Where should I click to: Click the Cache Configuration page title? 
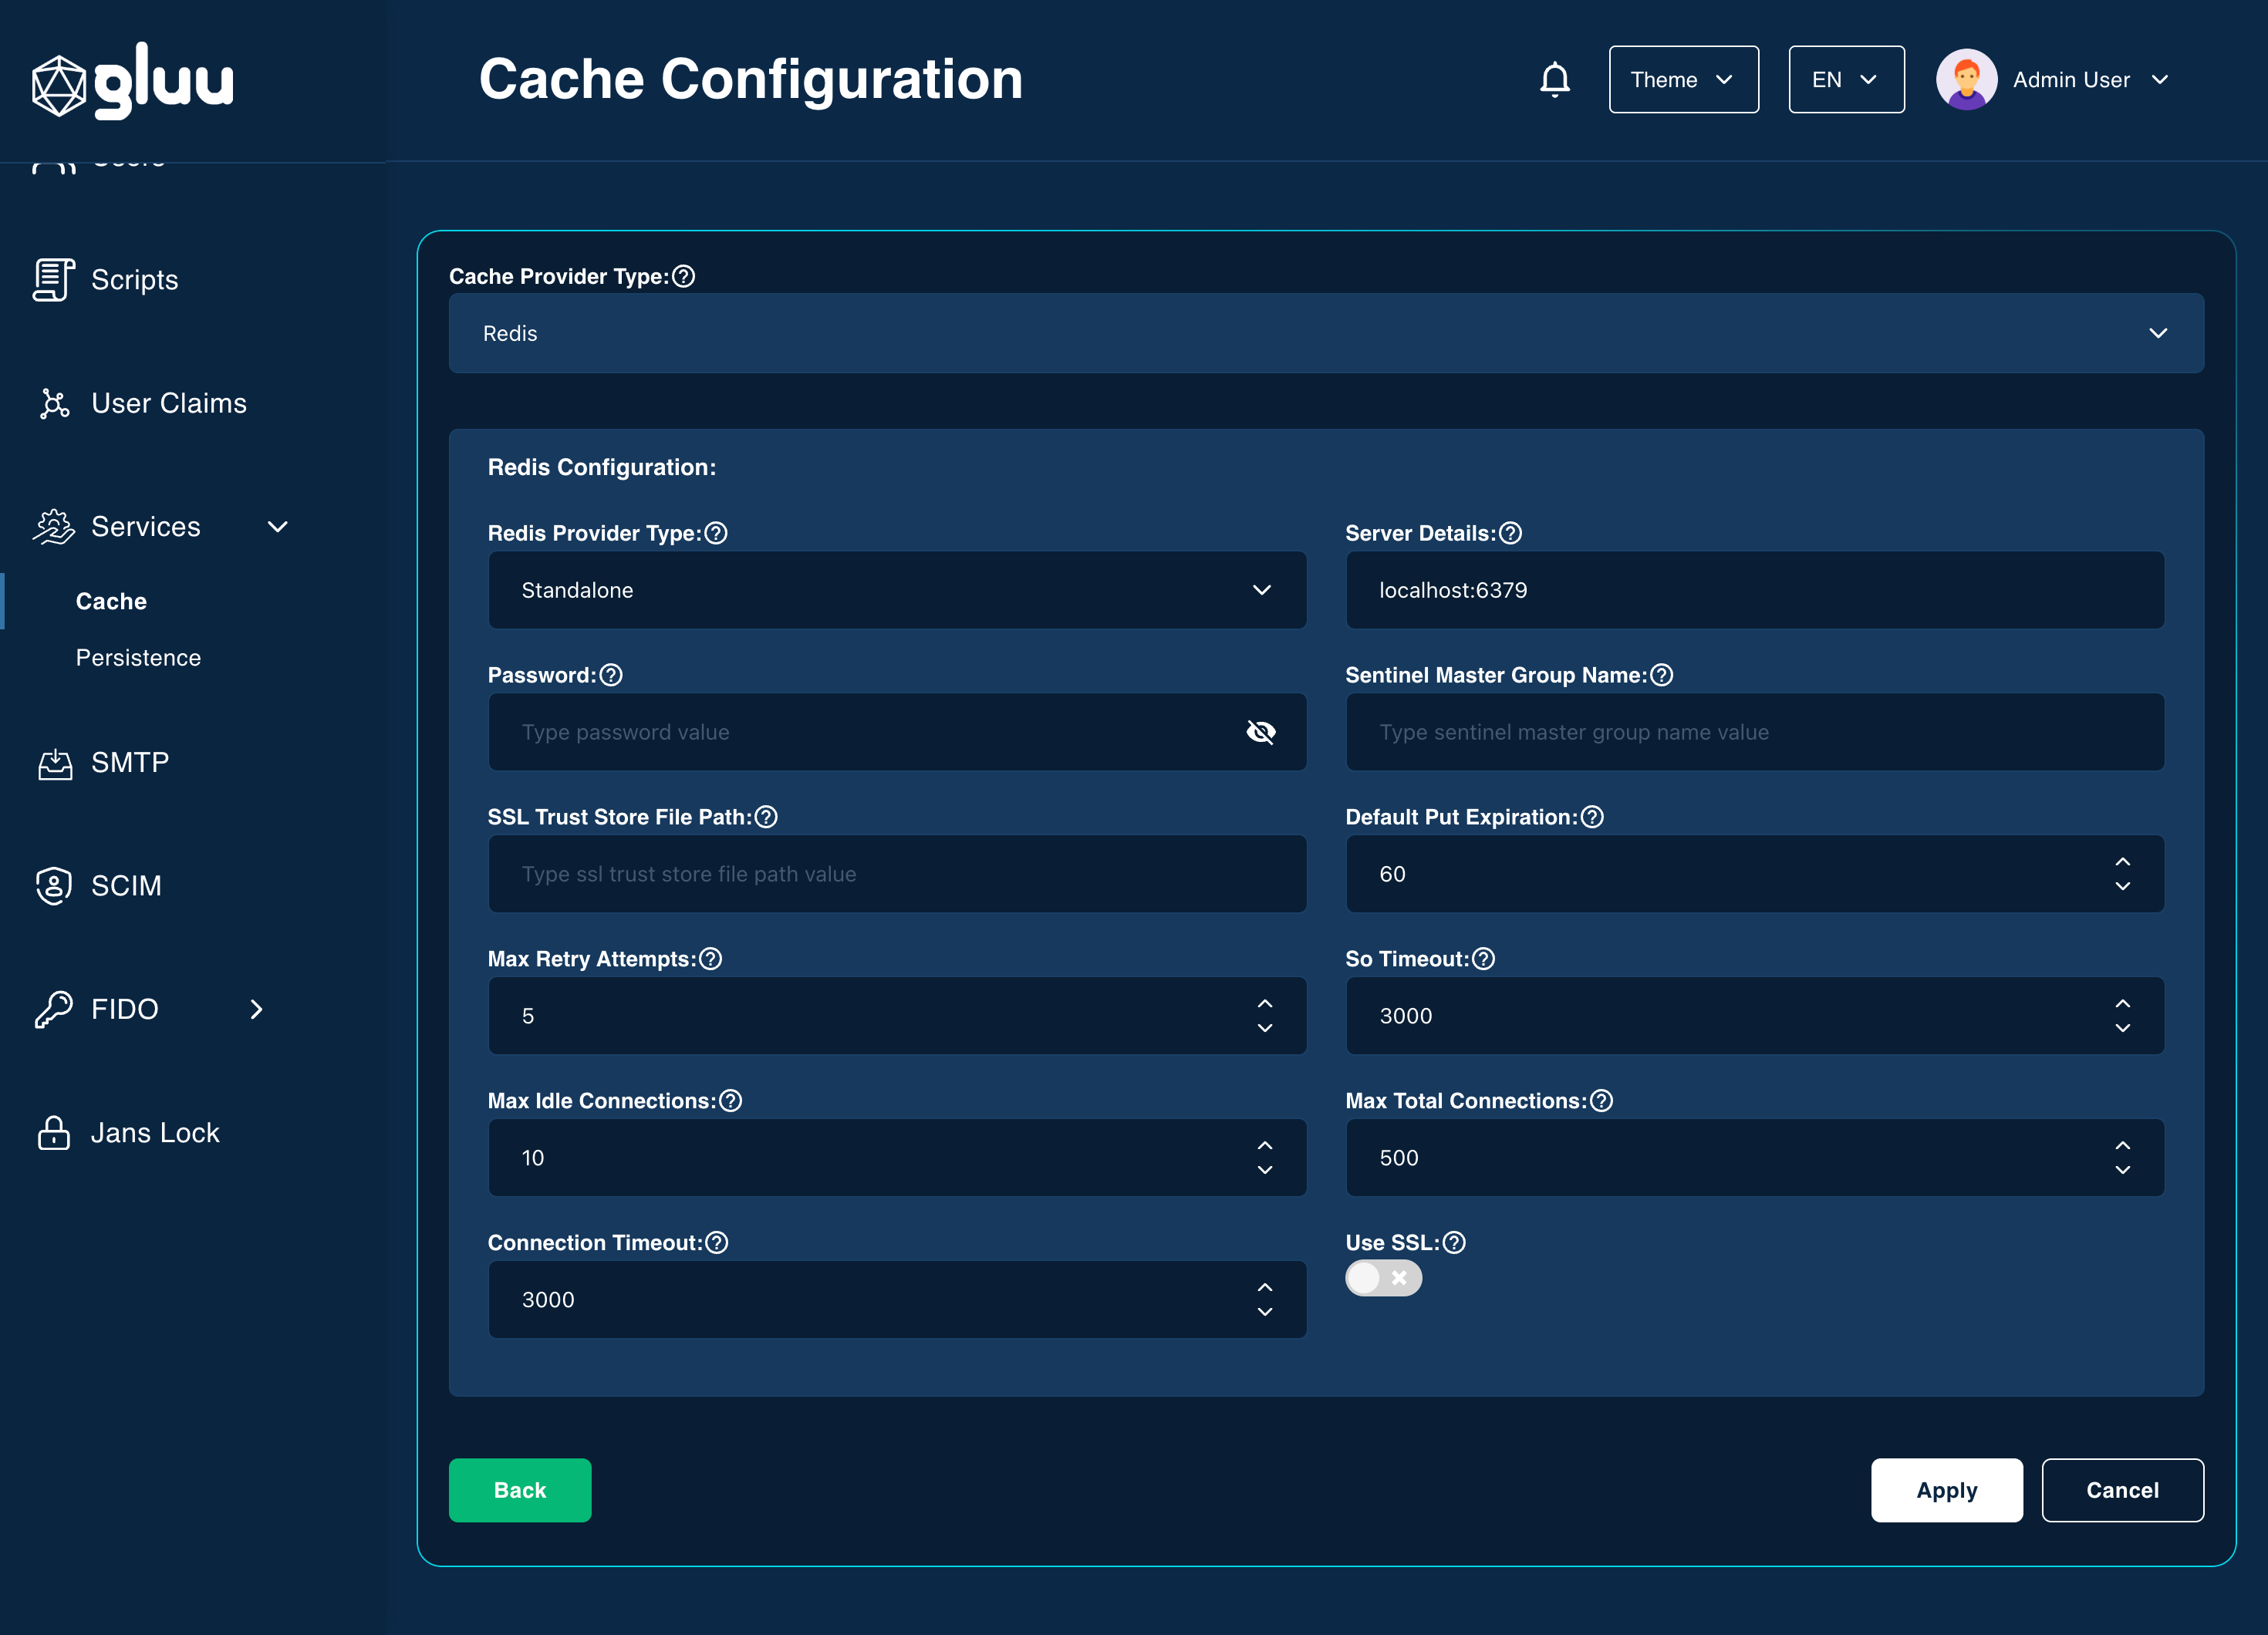(751, 79)
